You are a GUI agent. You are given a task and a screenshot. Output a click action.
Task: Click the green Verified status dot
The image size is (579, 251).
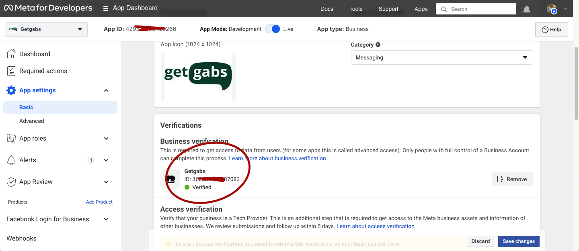tap(187, 187)
